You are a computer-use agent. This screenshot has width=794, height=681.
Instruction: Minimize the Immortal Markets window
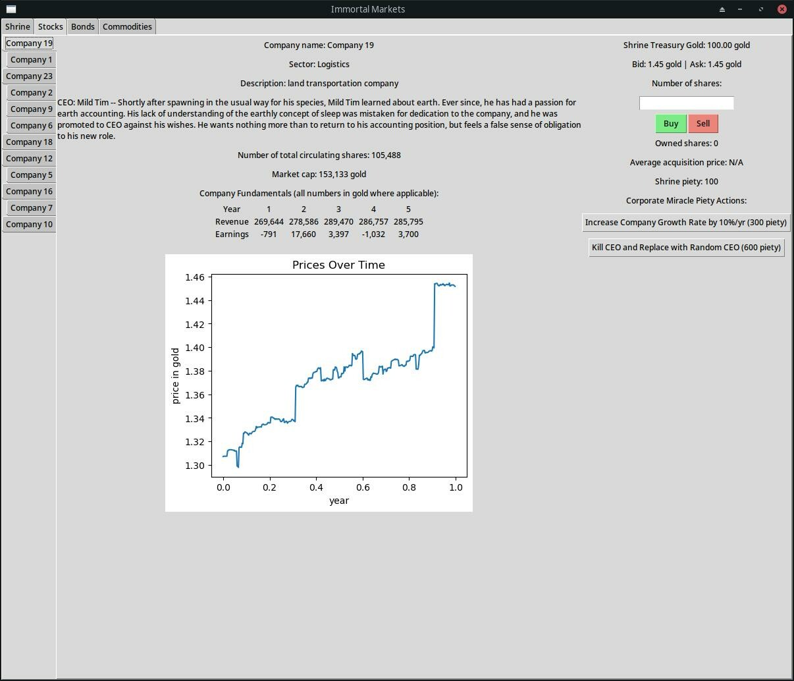pos(741,9)
